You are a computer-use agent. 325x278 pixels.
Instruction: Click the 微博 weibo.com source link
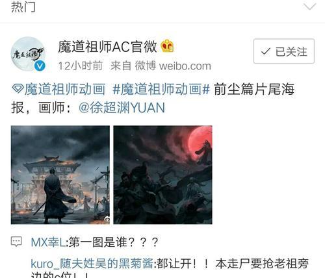click(x=173, y=66)
